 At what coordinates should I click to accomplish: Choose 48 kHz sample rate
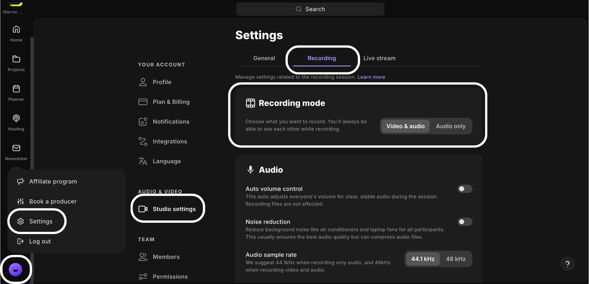click(x=456, y=259)
